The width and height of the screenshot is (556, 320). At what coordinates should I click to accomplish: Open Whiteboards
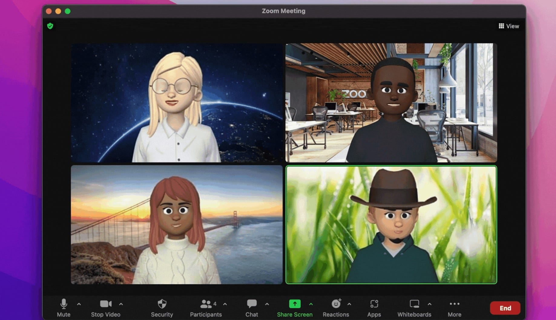414,308
